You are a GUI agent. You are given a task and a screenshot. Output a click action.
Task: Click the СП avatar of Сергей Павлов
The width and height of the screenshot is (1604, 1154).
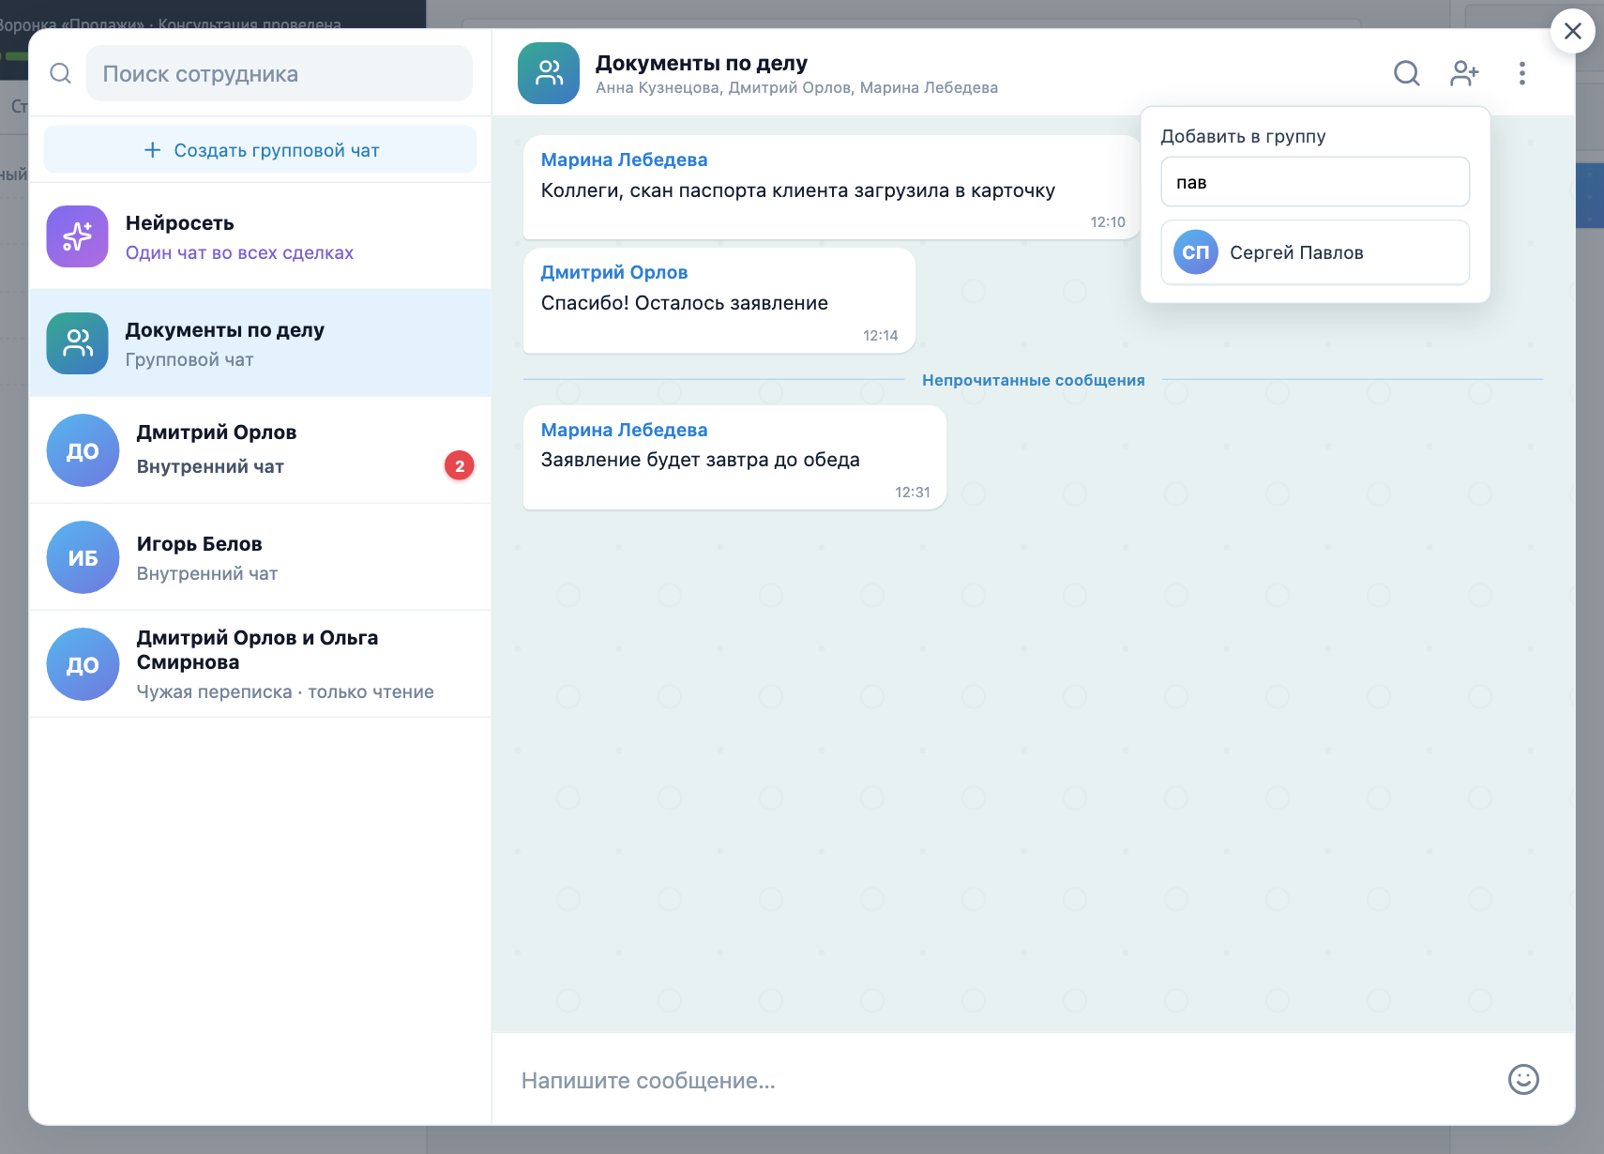coord(1196,252)
